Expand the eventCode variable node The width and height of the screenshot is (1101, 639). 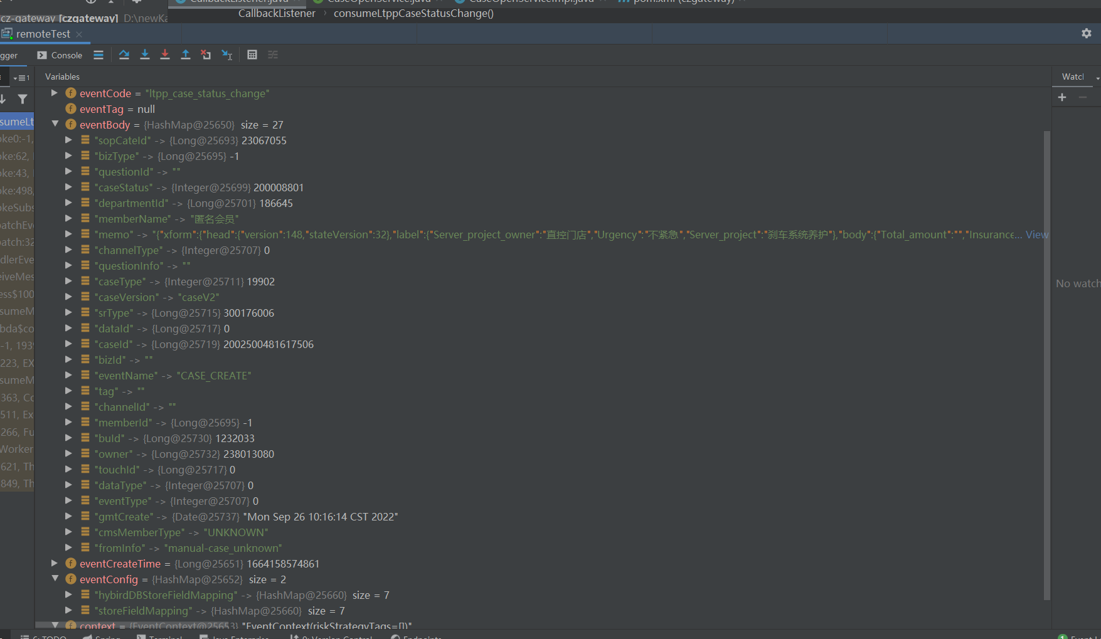pos(55,93)
